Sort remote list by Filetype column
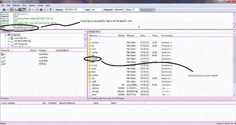Image resolution: width=236 pixels, height=125 pixels. pos(132,35)
